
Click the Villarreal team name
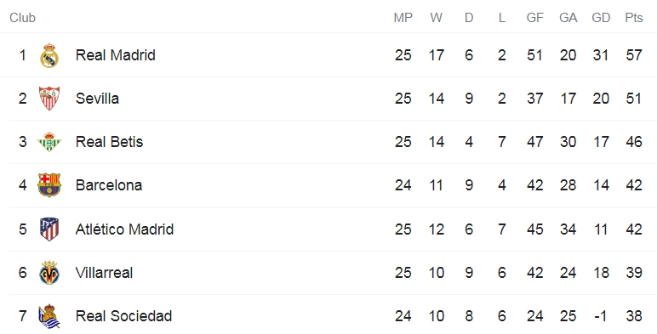point(105,273)
